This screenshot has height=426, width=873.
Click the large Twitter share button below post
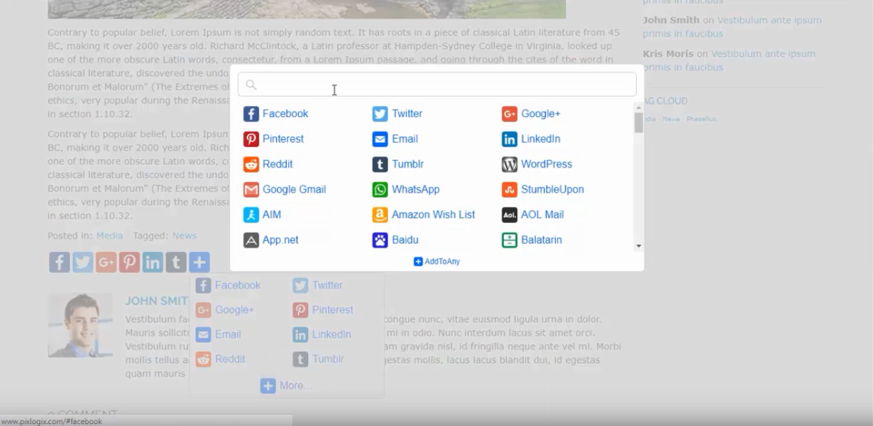(83, 262)
